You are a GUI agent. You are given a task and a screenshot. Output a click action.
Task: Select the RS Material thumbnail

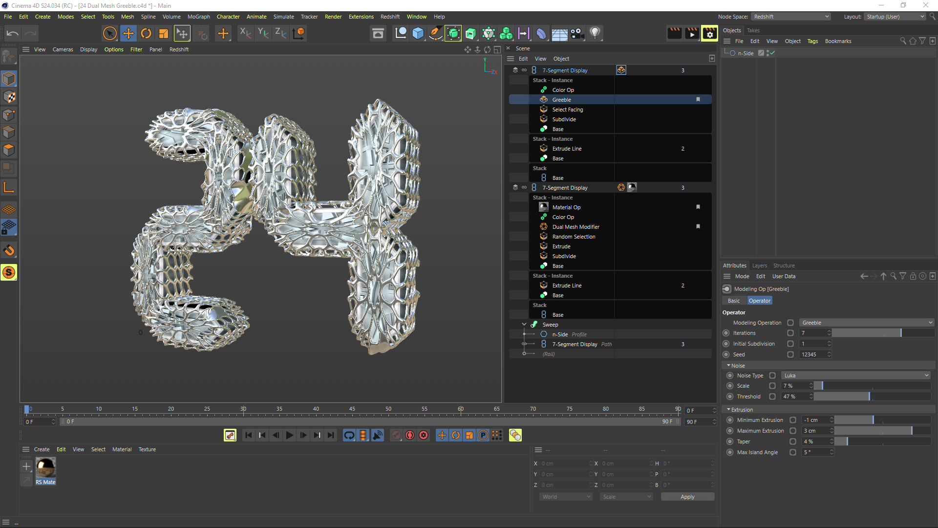(x=45, y=468)
